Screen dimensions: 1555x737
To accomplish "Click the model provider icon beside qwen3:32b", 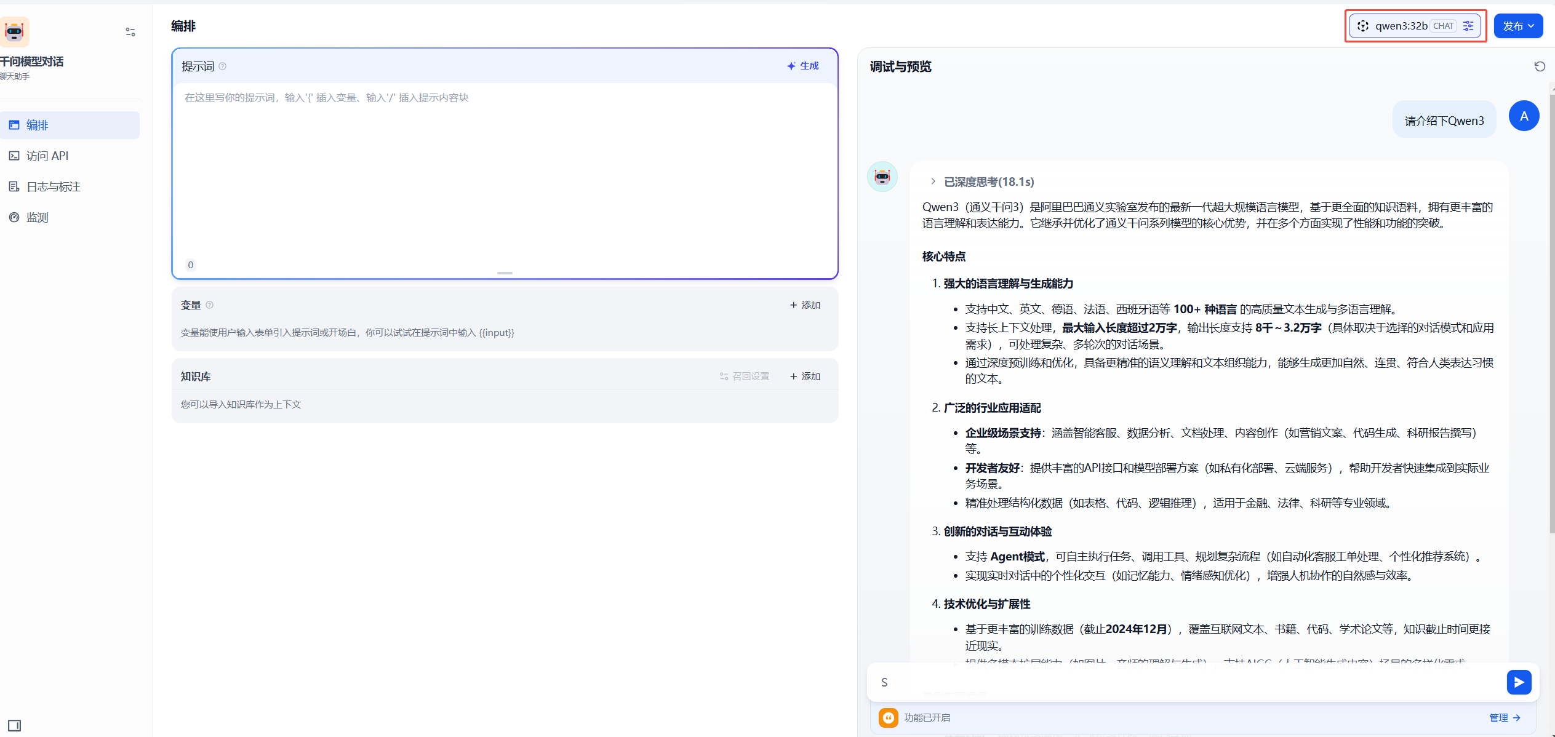I will (x=1363, y=26).
